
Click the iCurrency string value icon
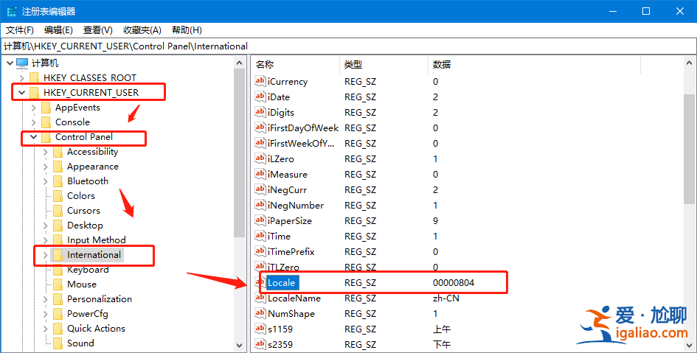tap(260, 81)
